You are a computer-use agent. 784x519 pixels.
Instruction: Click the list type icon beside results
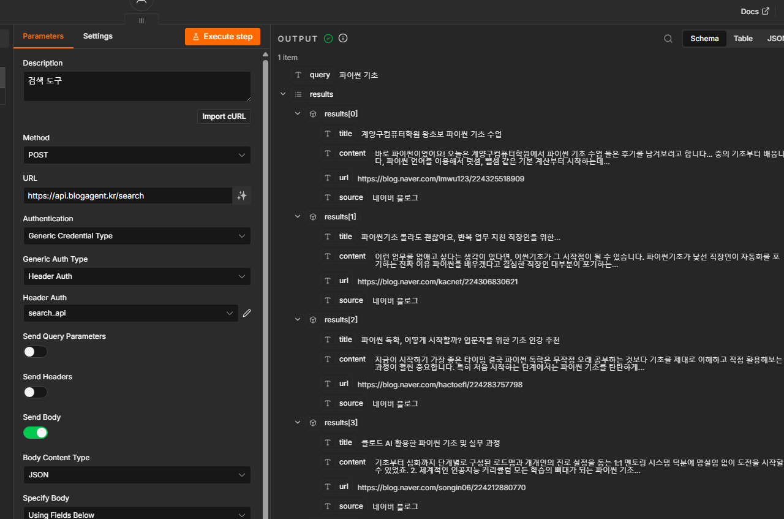point(298,94)
